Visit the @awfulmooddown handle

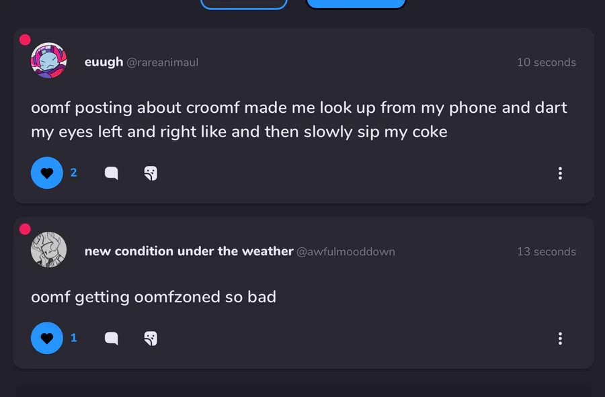pos(346,252)
